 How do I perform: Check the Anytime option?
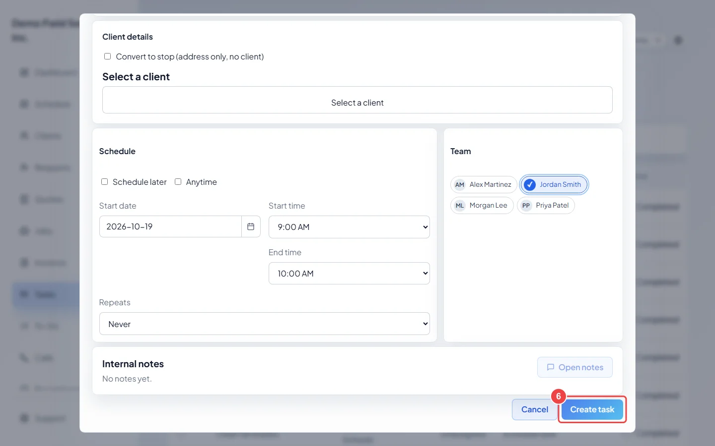click(x=178, y=182)
